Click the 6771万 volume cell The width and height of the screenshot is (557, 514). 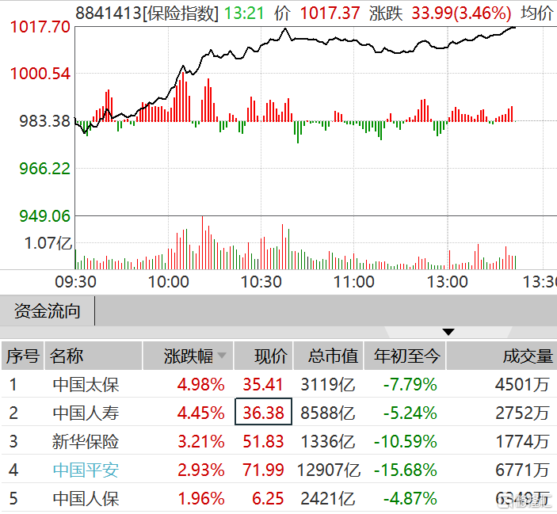pos(522,470)
